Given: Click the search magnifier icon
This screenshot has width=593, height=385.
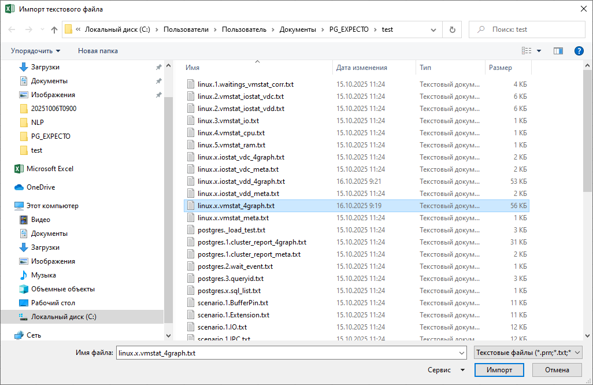Looking at the screenshot, I should [481, 29].
